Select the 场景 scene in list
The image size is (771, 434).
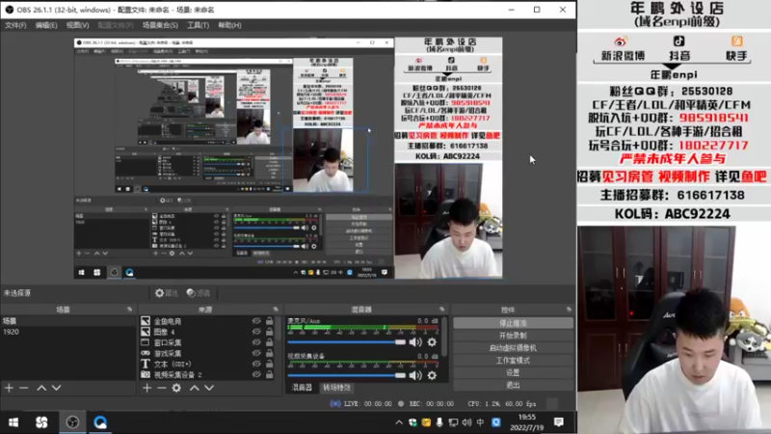pos(67,321)
